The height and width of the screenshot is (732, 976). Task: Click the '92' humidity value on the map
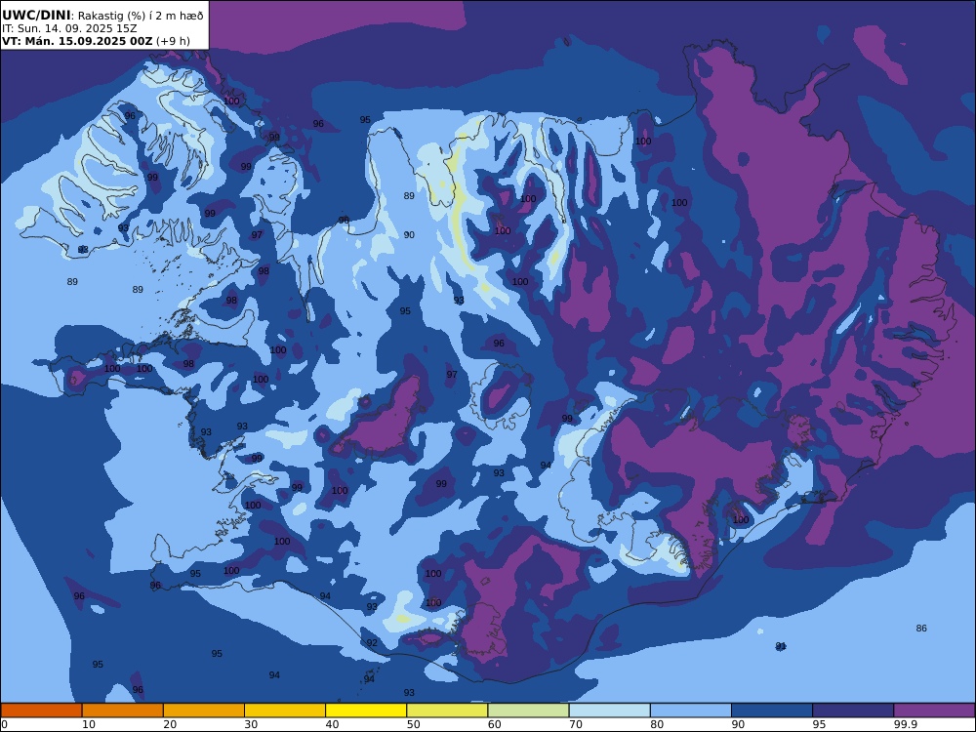tap(372, 643)
